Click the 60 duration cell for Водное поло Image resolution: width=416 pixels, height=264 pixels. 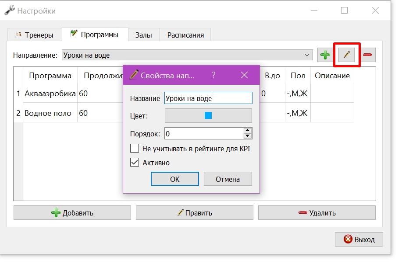pos(100,113)
